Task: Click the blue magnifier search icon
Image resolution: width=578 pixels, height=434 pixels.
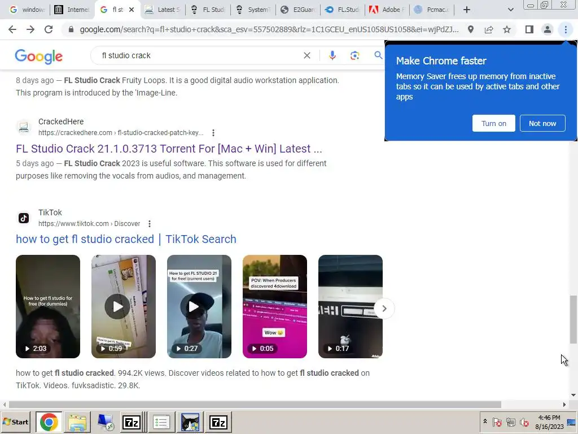Action: pyautogui.click(x=378, y=55)
